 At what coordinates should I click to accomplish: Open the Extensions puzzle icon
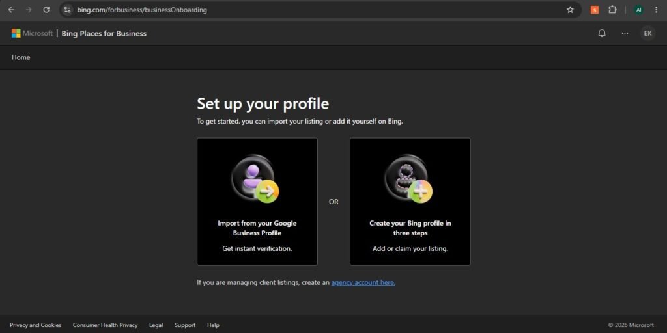612,10
